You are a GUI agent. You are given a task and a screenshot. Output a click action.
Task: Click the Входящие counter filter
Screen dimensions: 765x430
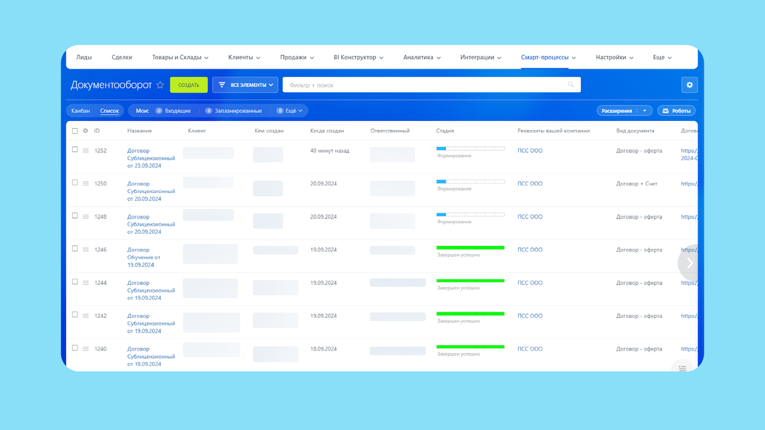[x=172, y=111]
